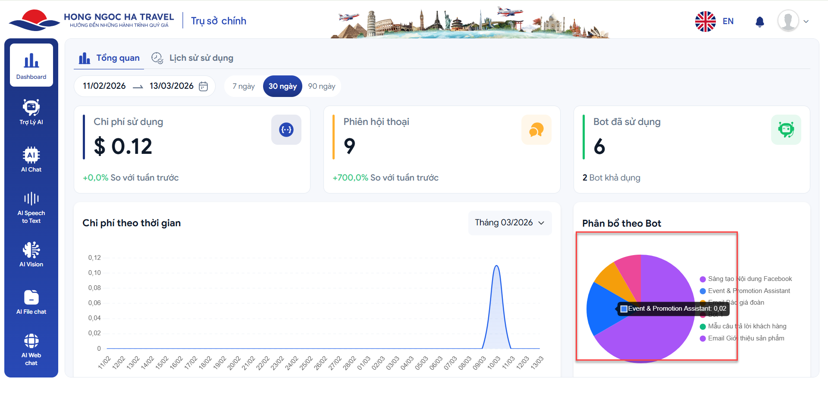Open the AI Web chat icon
This screenshot has width=828, height=393.
(x=31, y=349)
